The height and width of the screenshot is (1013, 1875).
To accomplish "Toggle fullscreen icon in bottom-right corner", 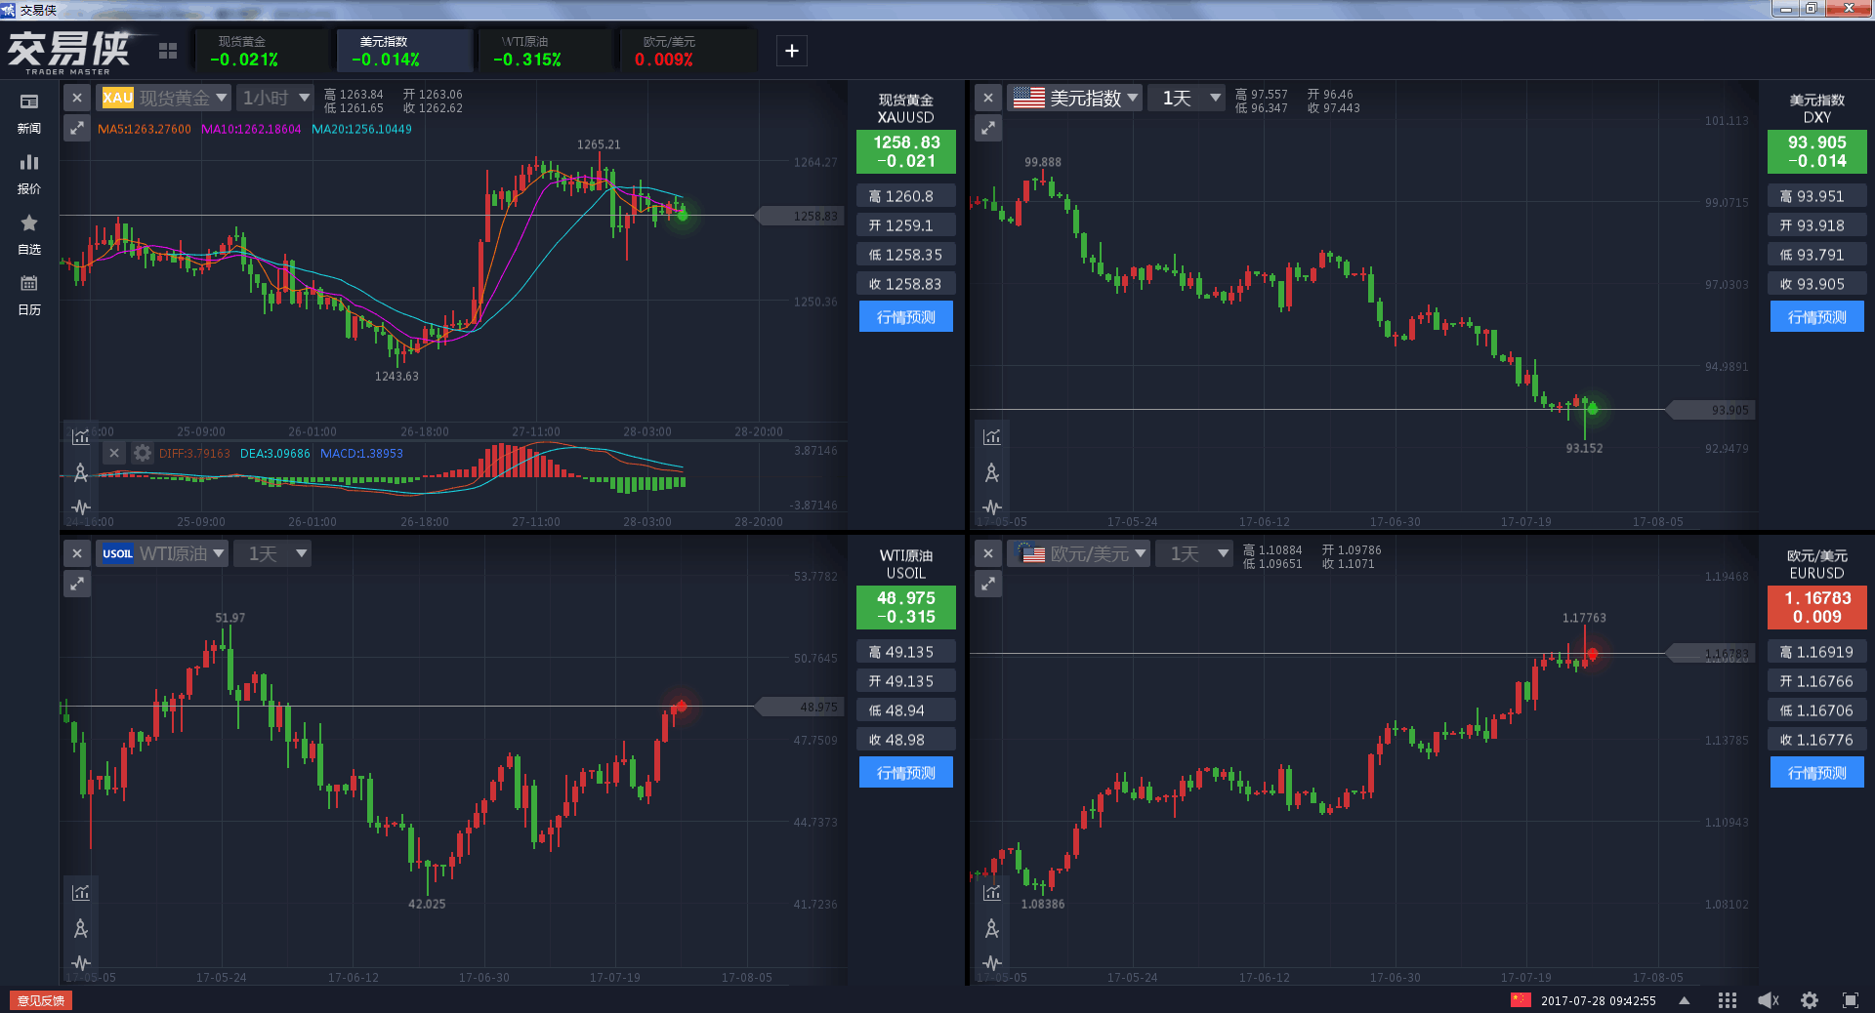I will pos(1850,1000).
